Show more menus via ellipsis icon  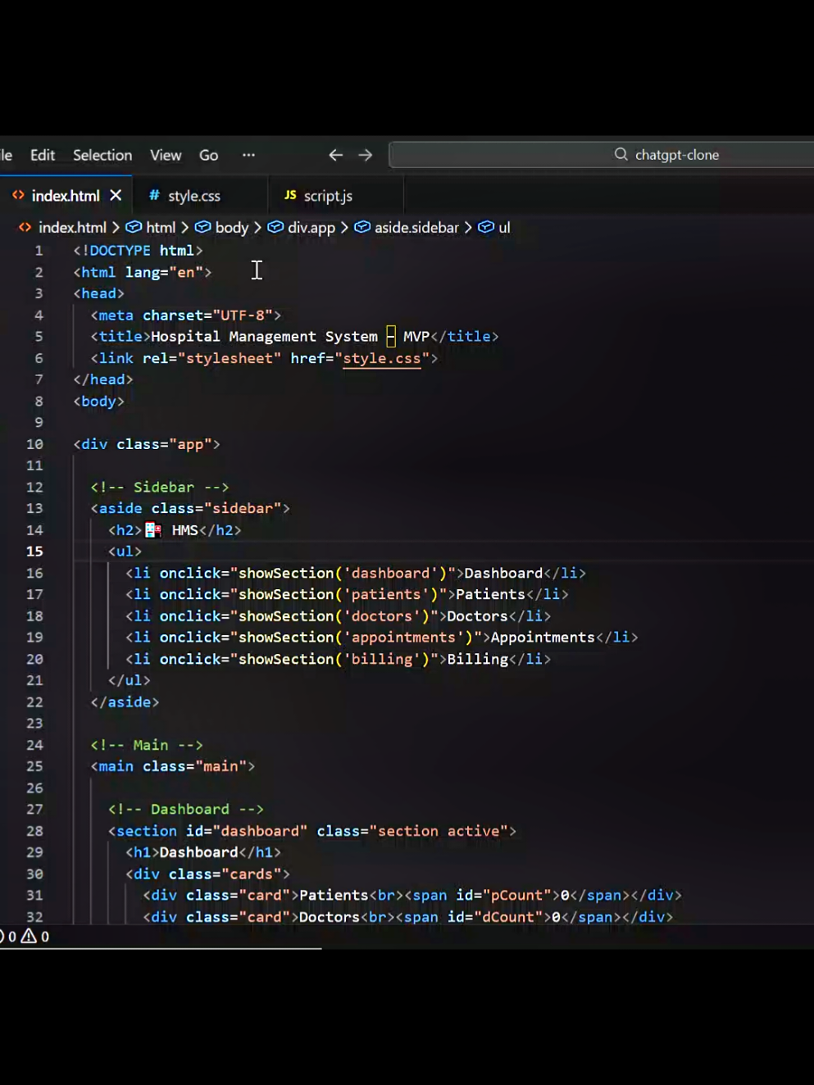248,155
